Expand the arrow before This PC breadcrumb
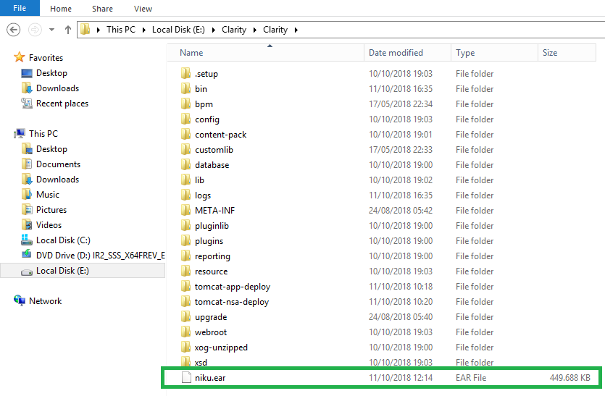Image resolution: width=605 pixels, height=396 pixels. 99,30
